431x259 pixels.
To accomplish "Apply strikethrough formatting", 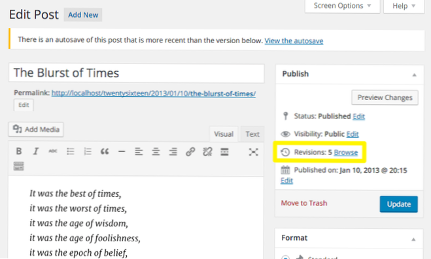I will [x=53, y=151].
